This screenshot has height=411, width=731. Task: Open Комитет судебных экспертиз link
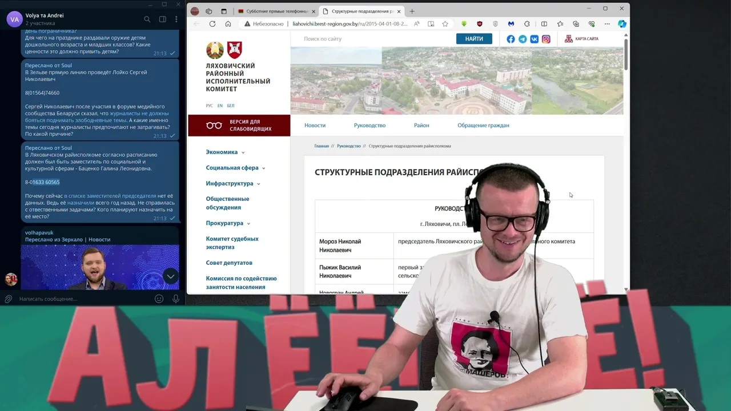232,243
